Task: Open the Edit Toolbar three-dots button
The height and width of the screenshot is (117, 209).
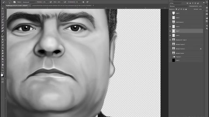Action: tap(3, 70)
